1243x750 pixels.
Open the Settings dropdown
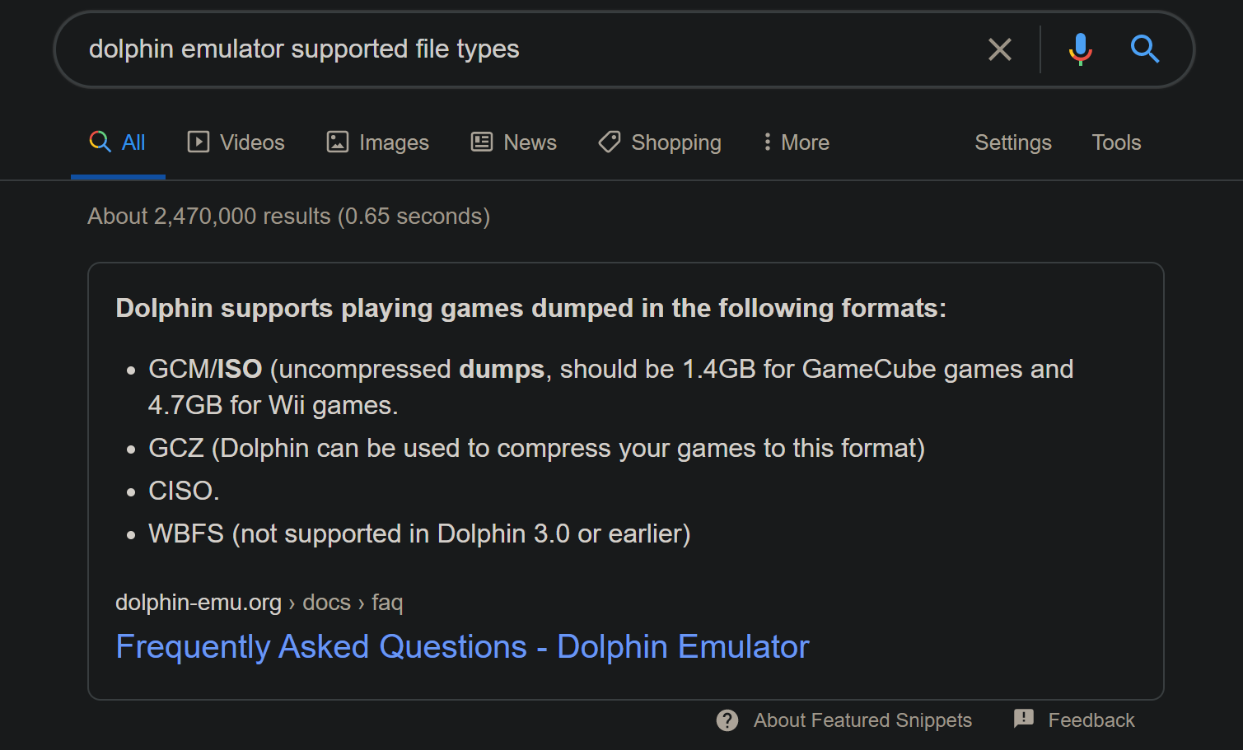point(1013,142)
